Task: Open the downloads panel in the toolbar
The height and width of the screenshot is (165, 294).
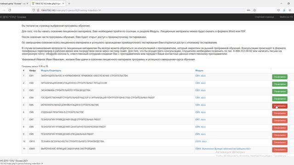Action: point(284,10)
